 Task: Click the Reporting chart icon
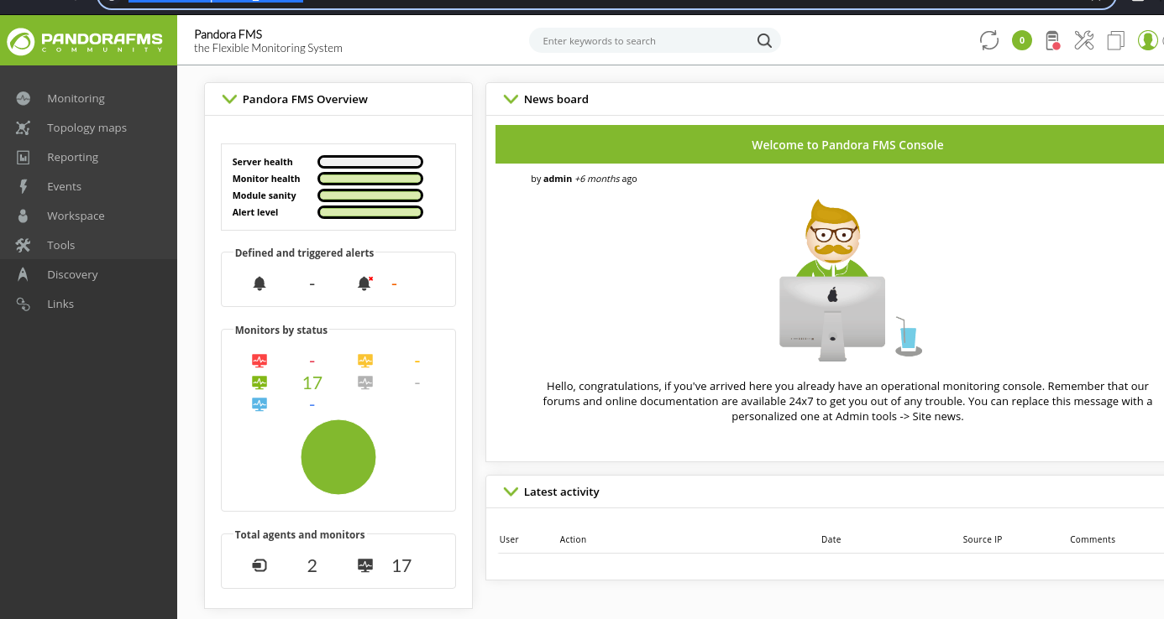point(23,157)
